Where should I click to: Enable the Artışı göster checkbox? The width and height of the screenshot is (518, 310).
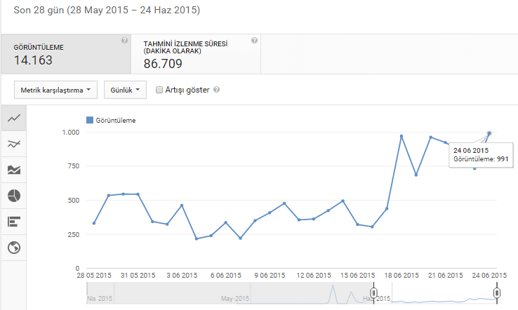tap(159, 90)
